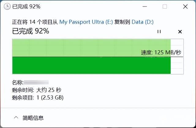Image resolution: width=196 pixels, height=128 pixels.
Task: Click the title bar text 已完成 92%
Action: [x=26, y=6]
